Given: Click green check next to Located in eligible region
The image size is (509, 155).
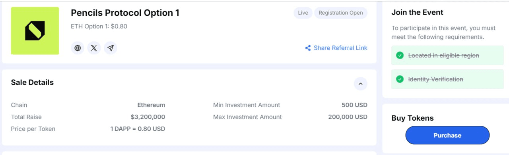Looking at the screenshot, I should click(400, 55).
